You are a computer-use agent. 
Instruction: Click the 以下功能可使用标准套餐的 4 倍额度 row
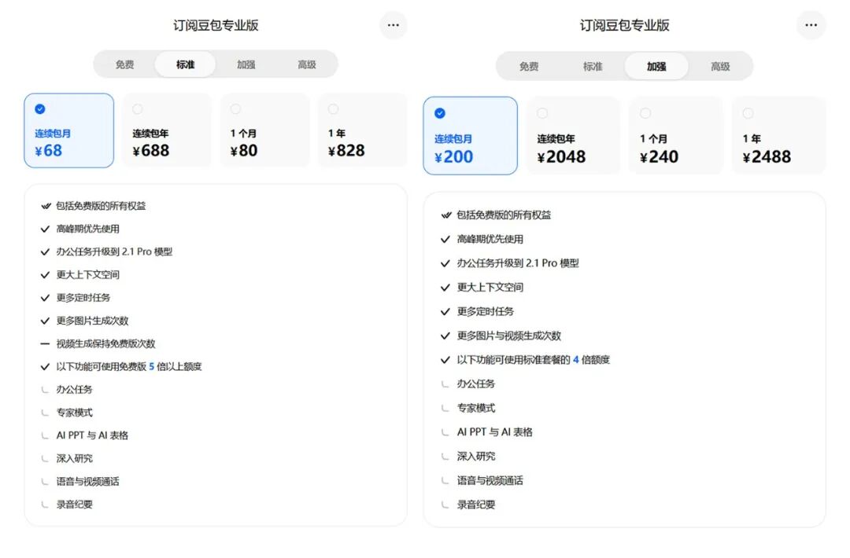pos(525,360)
